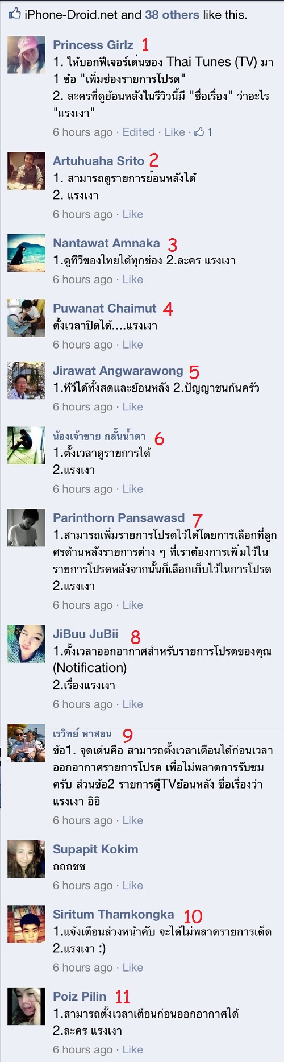Open Siritum Thamkongka's profile name

pyautogui.click(x=114, y=914)
